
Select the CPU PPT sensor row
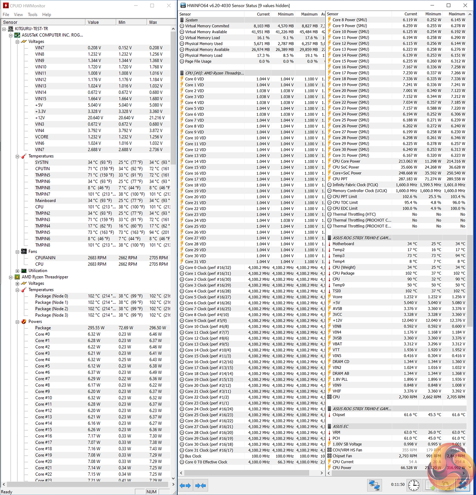[340, 179]
